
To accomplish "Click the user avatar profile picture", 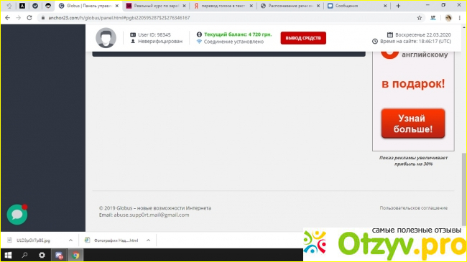I will (x=106, y=38).
